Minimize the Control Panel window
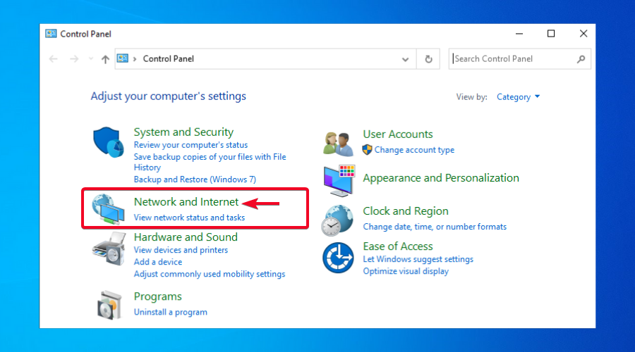Image resolution: width=635 pixels, height=352 pixels. [x=519, y=34]
